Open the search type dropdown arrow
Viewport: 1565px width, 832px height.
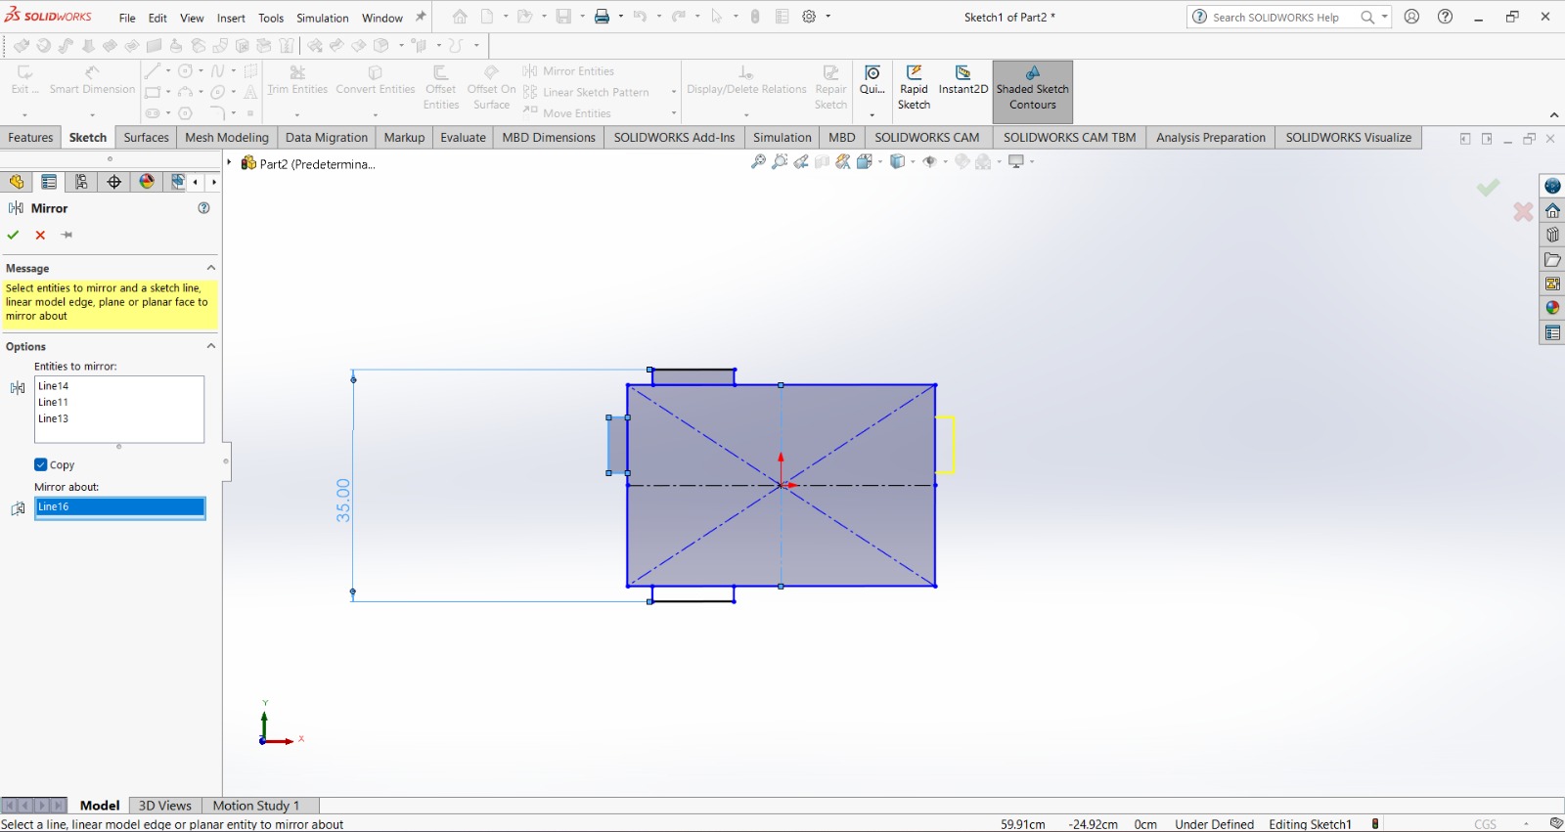point(1384,17)
